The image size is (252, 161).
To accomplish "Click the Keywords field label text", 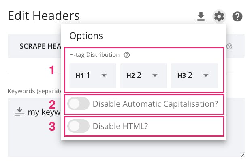I will [x=34, y=91].
